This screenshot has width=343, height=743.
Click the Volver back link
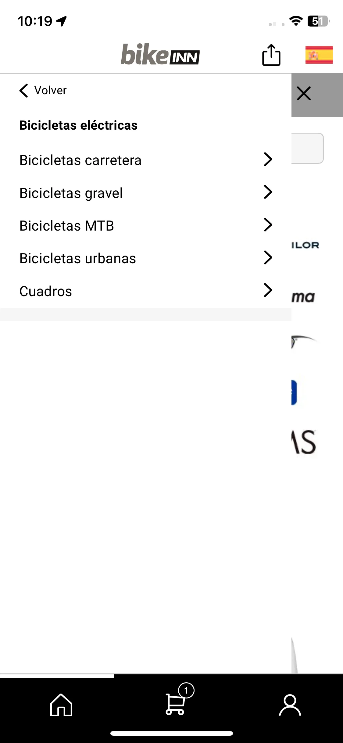[x=43, y=91]
